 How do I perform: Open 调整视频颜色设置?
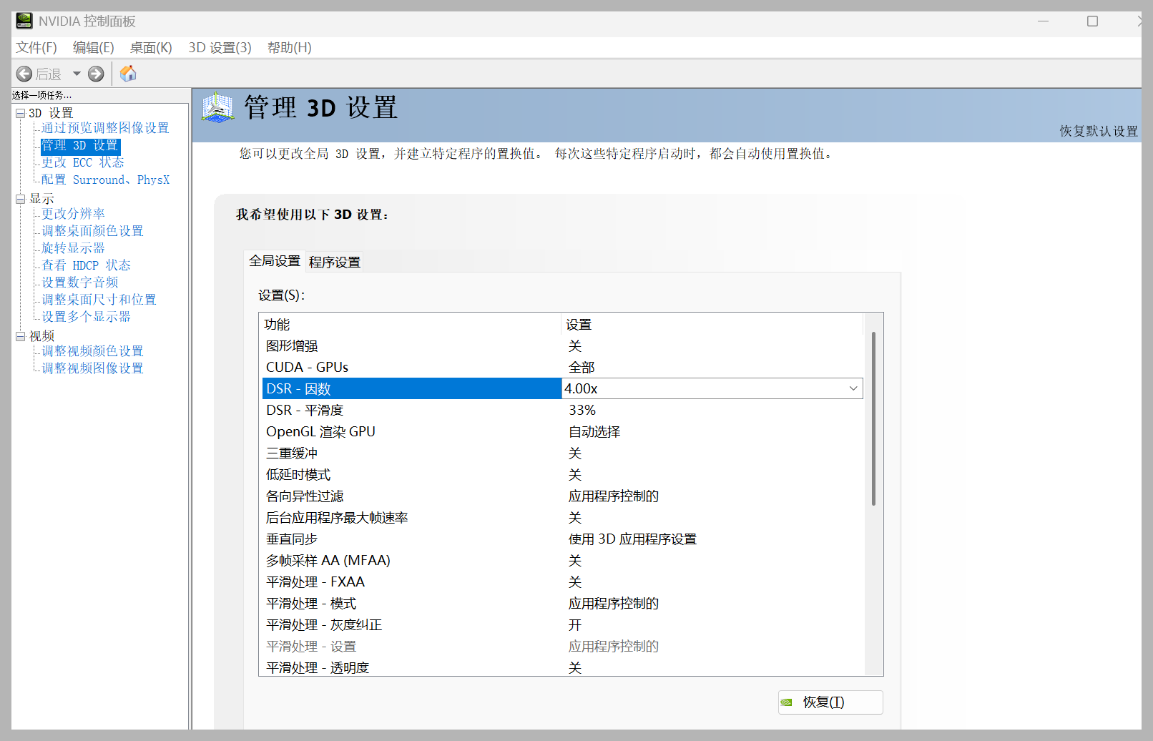click(92, 351)
